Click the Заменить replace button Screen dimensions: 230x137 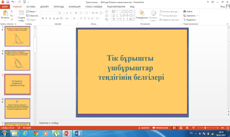pyautogui.click(x=191, y=16)
